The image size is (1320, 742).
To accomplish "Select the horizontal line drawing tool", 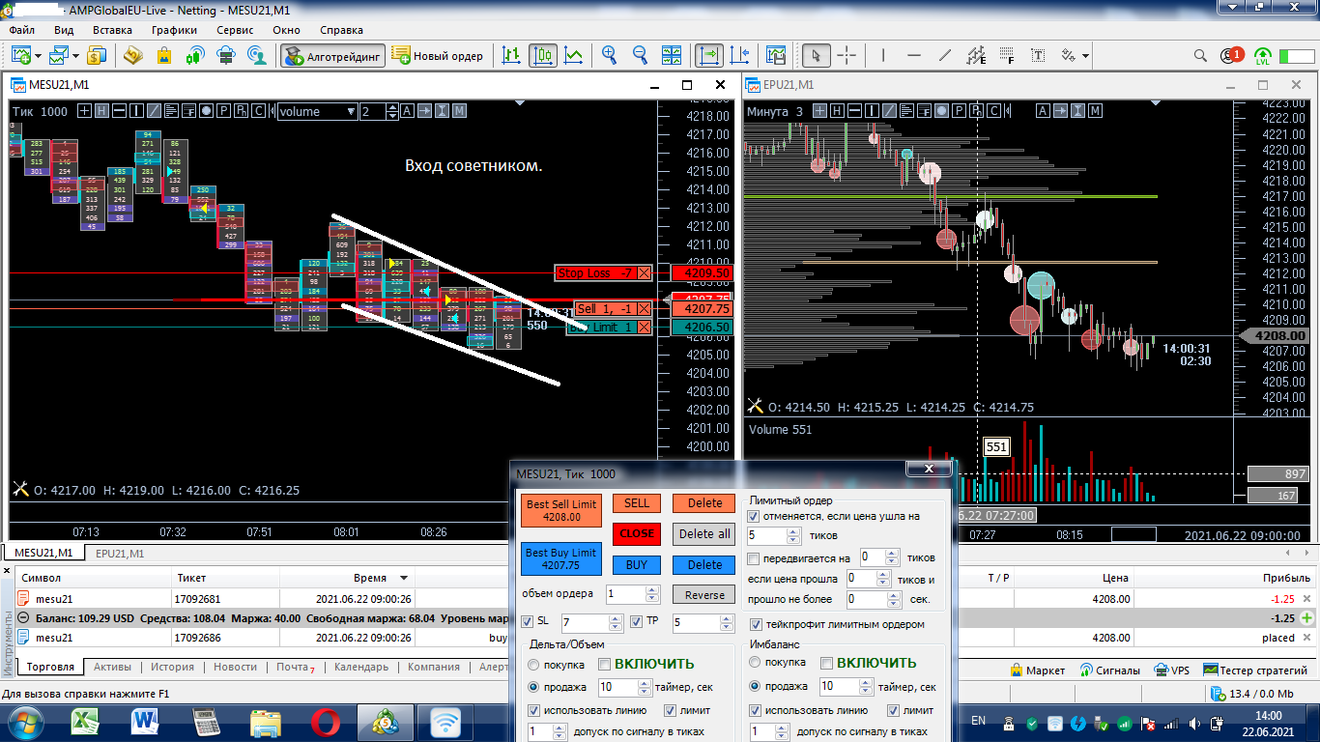I will click(x=913, y=56).
